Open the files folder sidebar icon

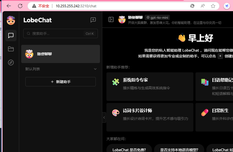pos(11,49)
